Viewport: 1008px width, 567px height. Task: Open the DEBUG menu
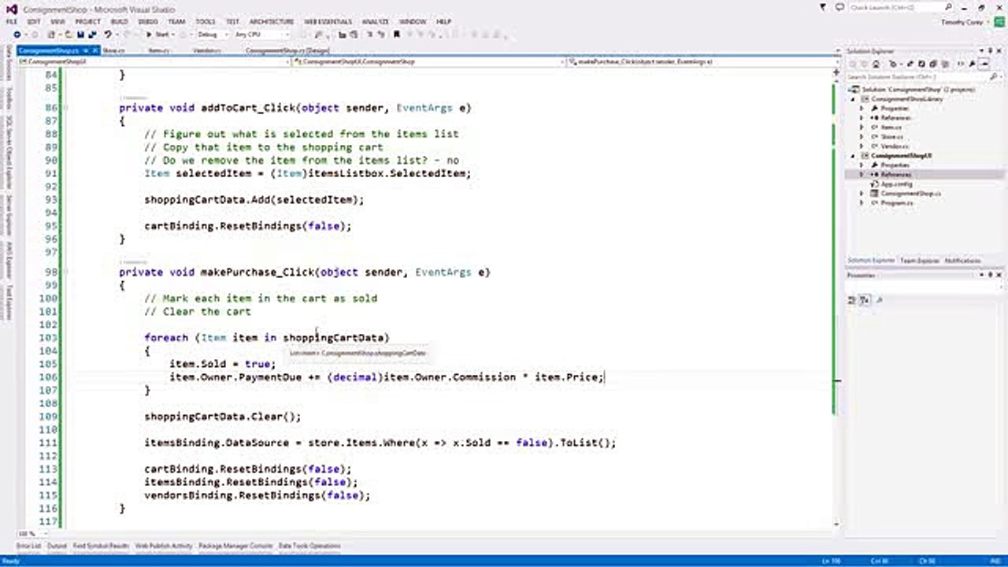click(148, 22)
